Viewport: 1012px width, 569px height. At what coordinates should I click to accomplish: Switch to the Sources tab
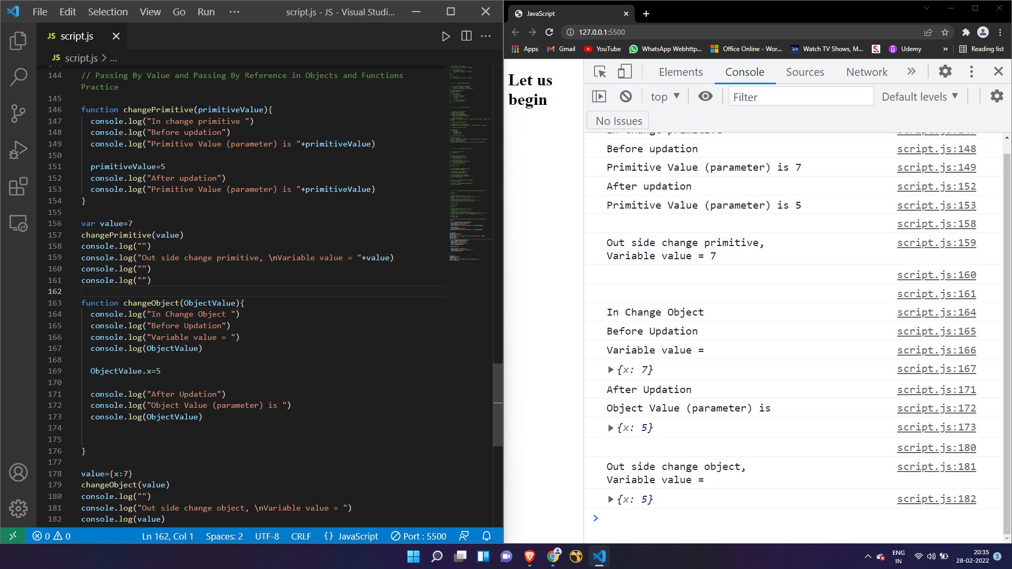804,72
